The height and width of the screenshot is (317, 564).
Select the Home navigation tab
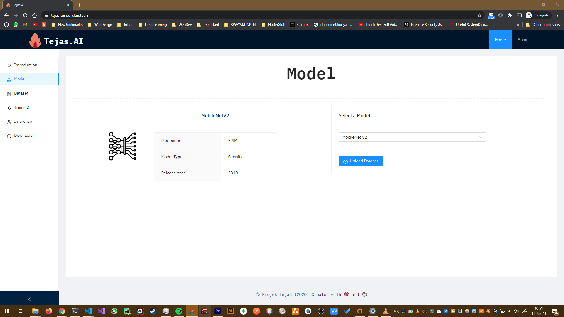500,40
